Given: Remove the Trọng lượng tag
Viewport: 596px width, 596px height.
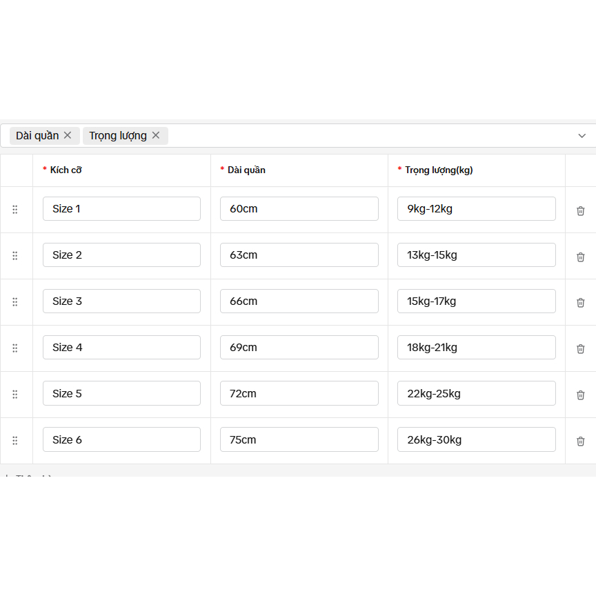Looking at the screenshot, I should pyautogui.click(x=155, y=135).
